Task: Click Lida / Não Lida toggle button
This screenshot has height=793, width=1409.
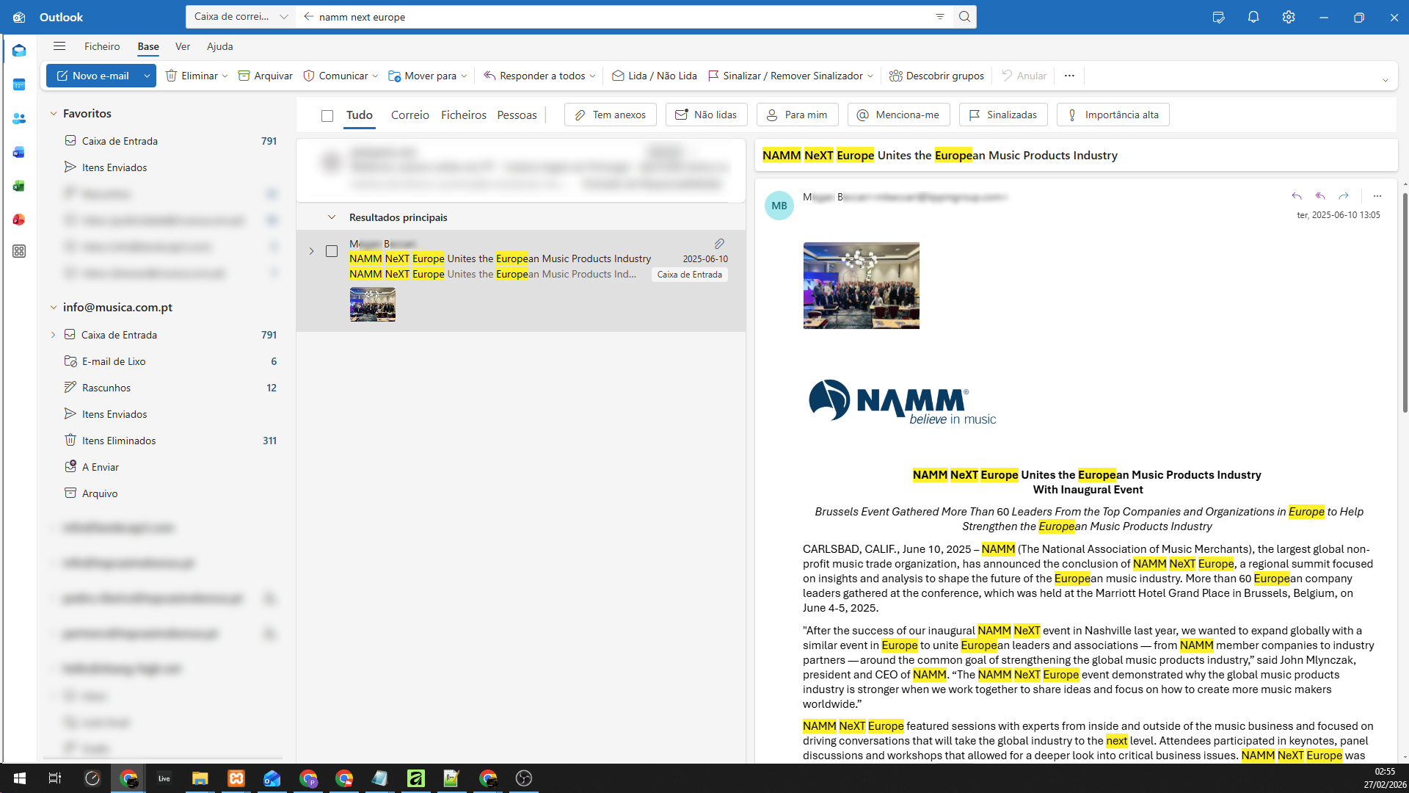Action: click(x=654, y=76)
